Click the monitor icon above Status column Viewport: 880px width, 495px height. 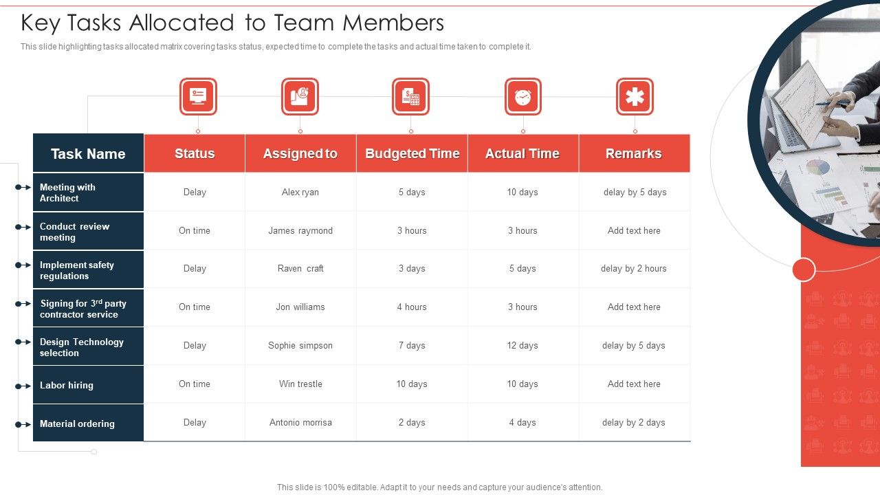(198, 96)
